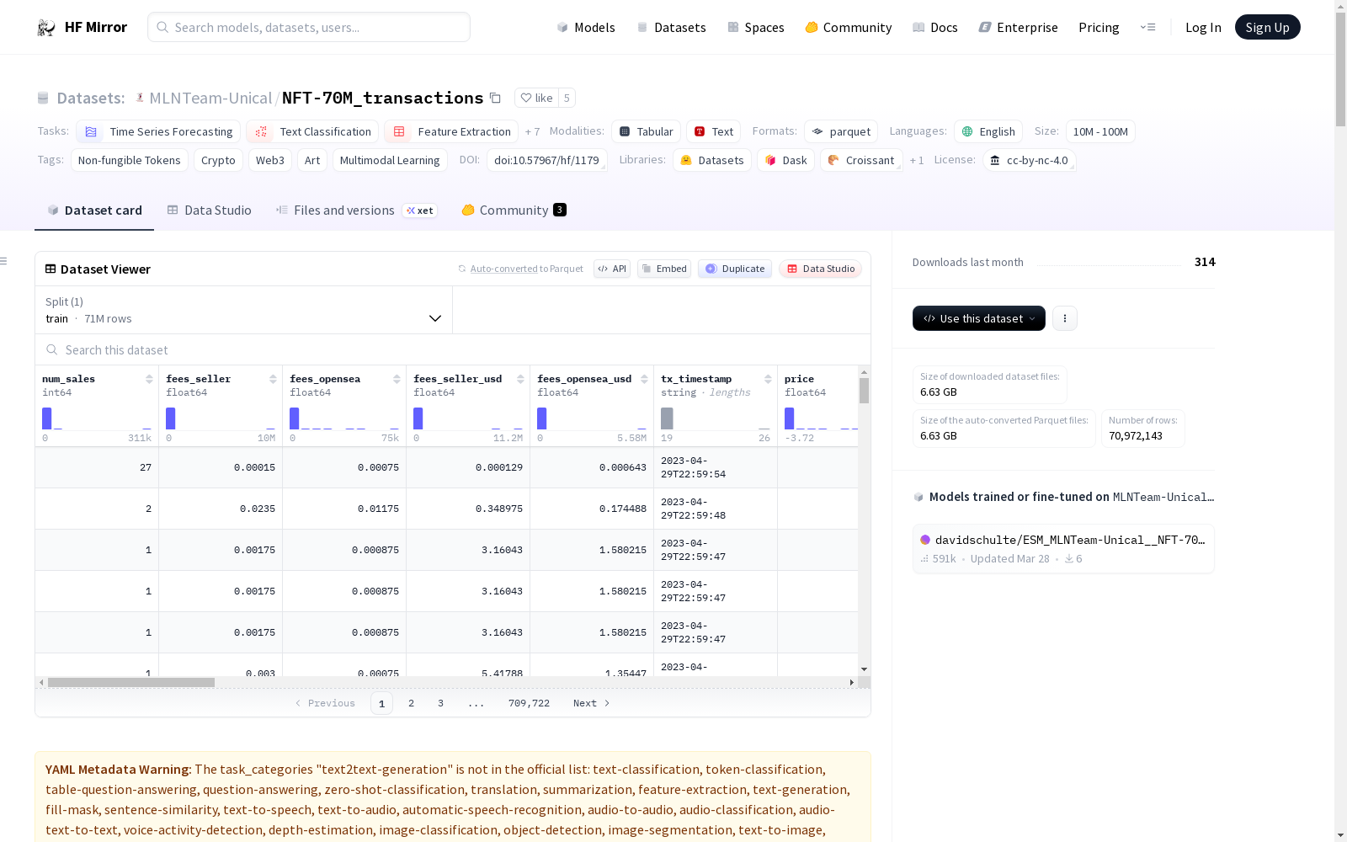Select the parquet format tag
Image resolution: width=1347 pixels, height=842 pixels.
(841, 131)
